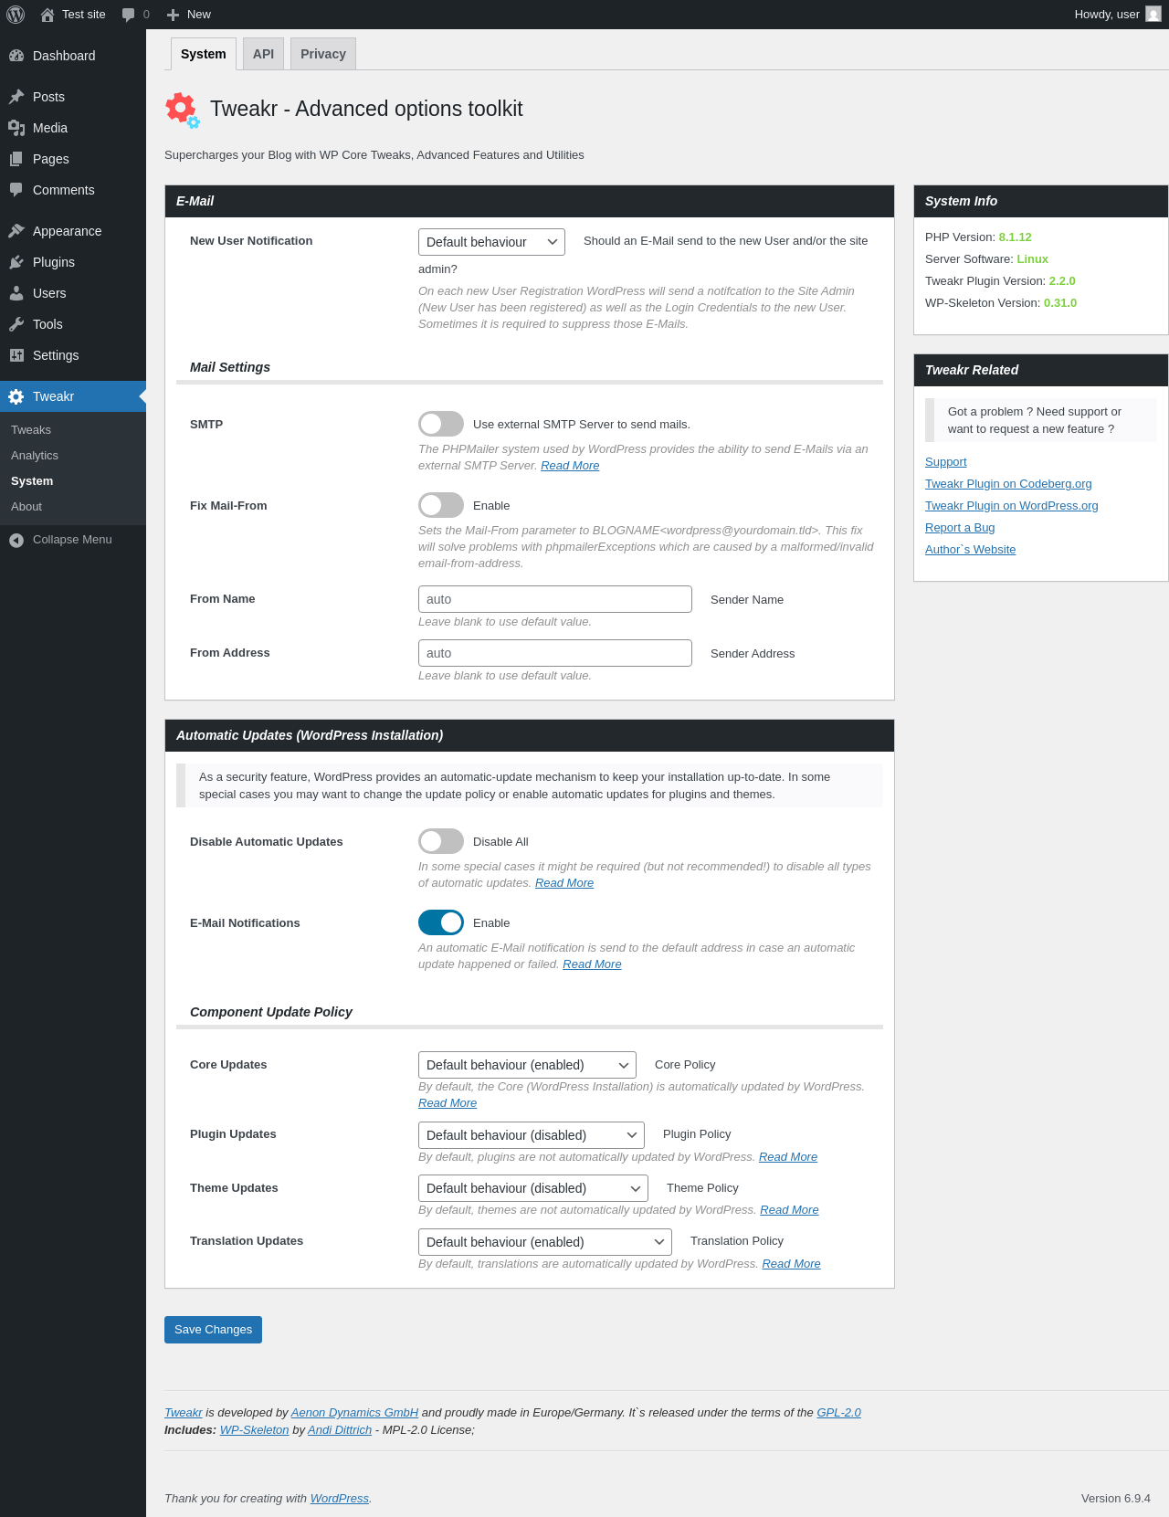Open Tweakr Plugin on WordPress.org link

(x=1012, y=506)
